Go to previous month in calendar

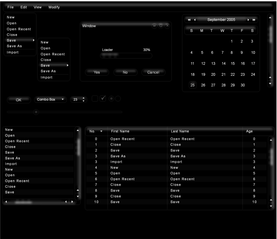point(195,20)
